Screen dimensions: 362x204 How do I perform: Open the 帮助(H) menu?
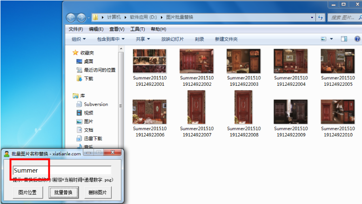(x=158, y=29)
